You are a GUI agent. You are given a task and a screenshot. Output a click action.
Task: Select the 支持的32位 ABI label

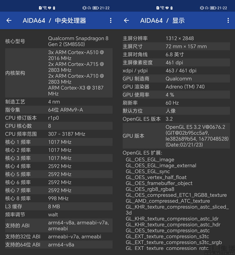click(23, 237)
